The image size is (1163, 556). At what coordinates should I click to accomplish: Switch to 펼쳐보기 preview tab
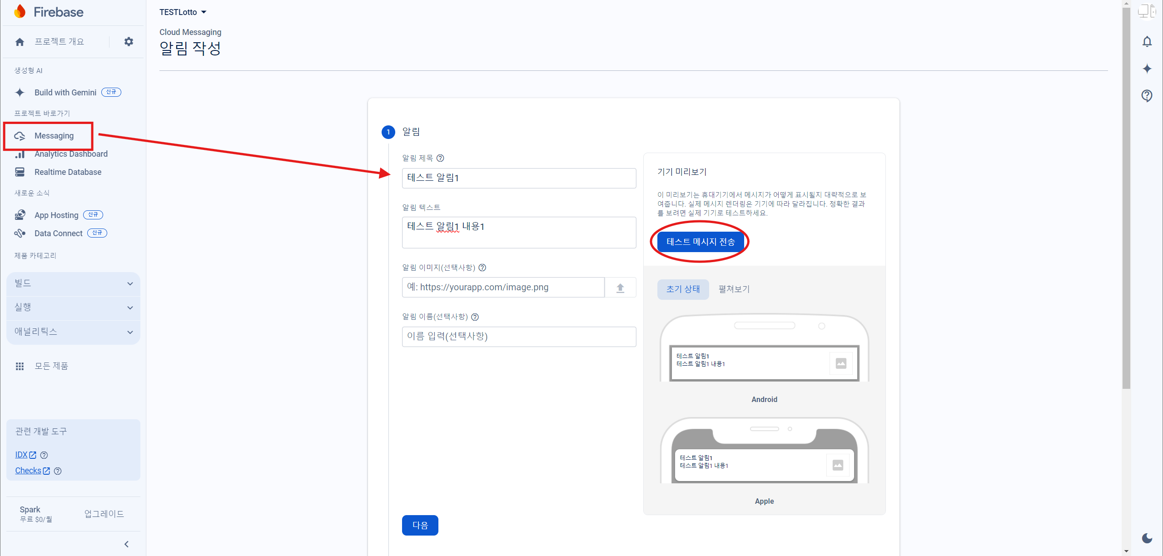click(734, 289)
